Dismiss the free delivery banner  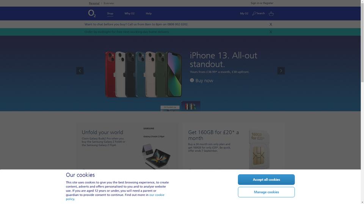point(271,32)
